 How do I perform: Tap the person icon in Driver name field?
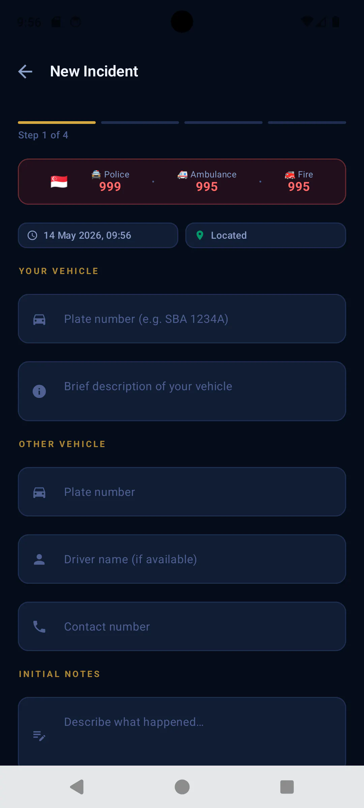(39, 559)
